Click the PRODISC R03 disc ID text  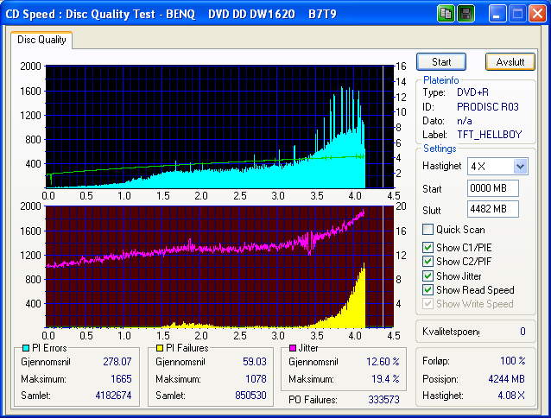point(488,107)
